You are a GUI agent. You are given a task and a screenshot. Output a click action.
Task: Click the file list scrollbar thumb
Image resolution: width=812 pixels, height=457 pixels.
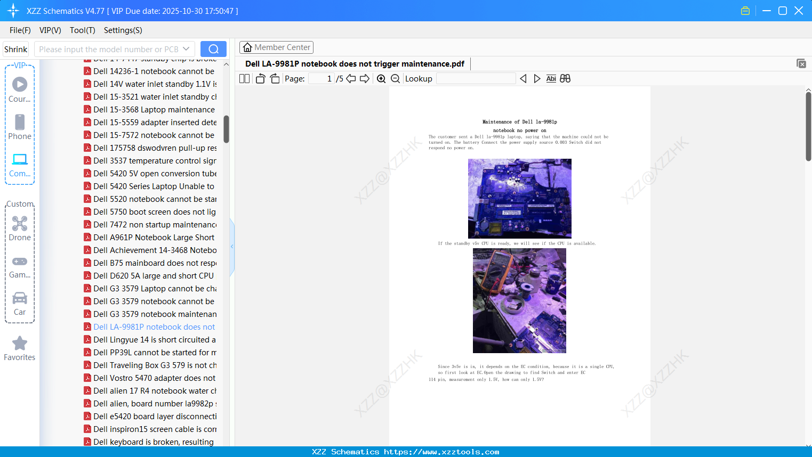click(226, 129)
